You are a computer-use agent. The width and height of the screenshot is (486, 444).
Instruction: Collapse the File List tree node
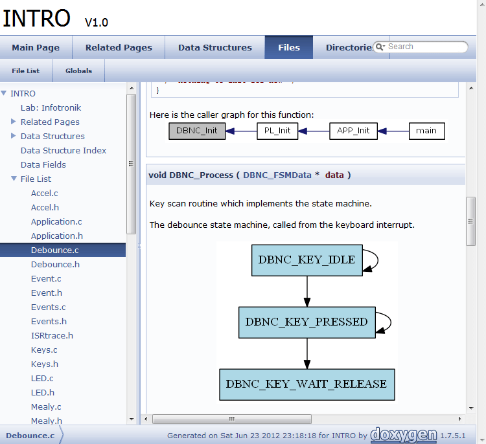[14, 179]
